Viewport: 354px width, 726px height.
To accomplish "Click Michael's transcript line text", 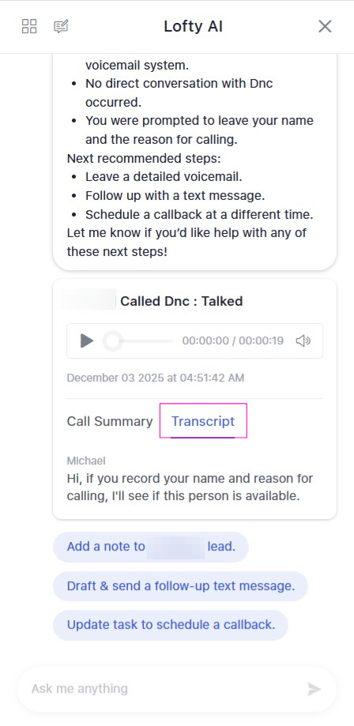I will pos(190,487).
